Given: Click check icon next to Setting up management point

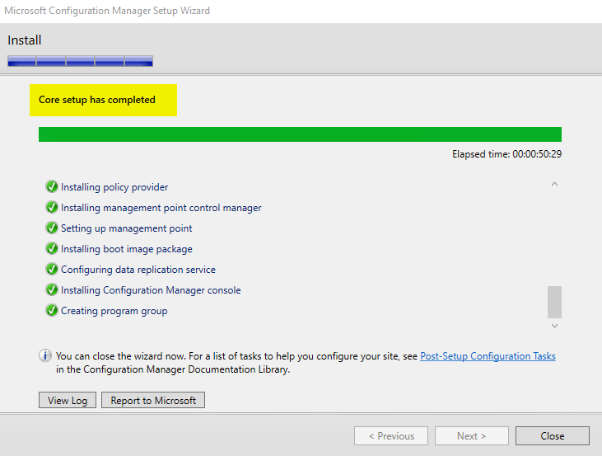Looking at the screenshot, I should [x=52, y=228].
